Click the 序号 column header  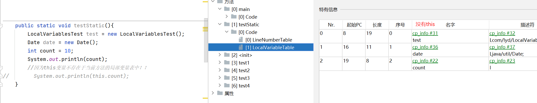click(400, 25)
